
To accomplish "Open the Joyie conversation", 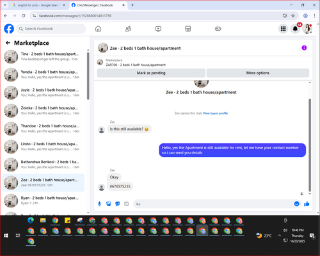I will [44, 93].
